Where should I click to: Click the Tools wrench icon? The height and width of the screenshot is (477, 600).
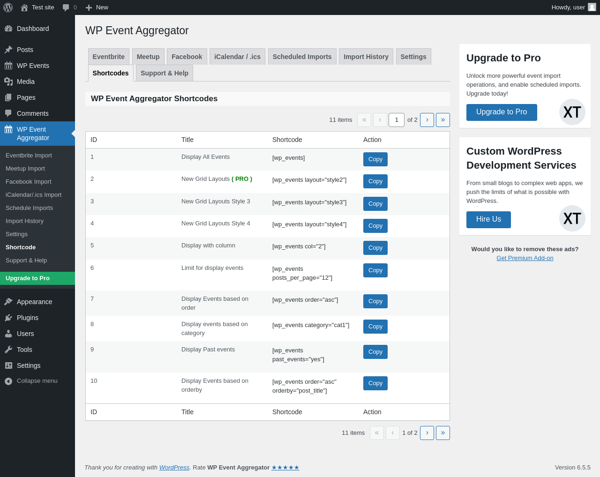pos(8,350)
